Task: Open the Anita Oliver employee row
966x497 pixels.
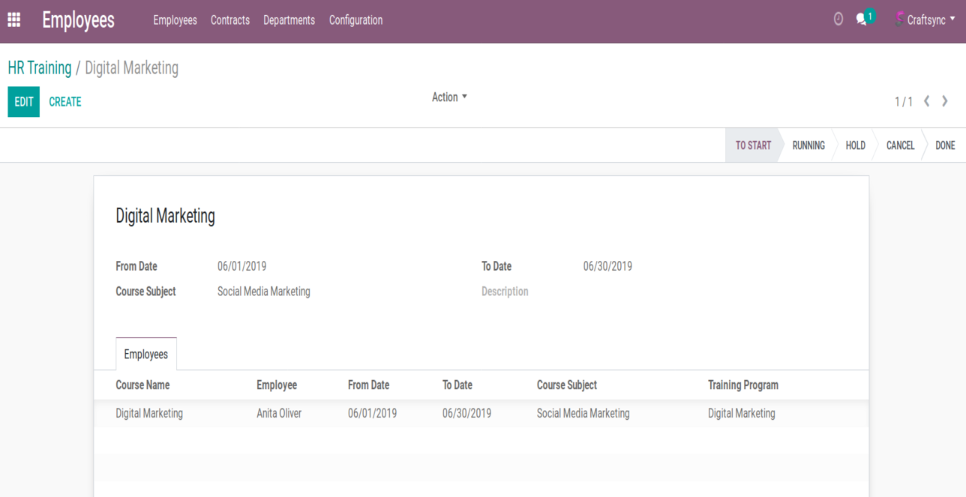Action: click(279, 413)
